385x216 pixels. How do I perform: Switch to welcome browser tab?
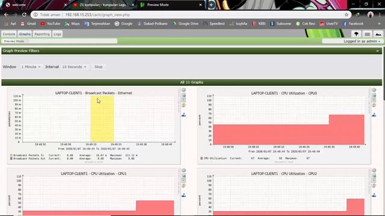[35, 5]
